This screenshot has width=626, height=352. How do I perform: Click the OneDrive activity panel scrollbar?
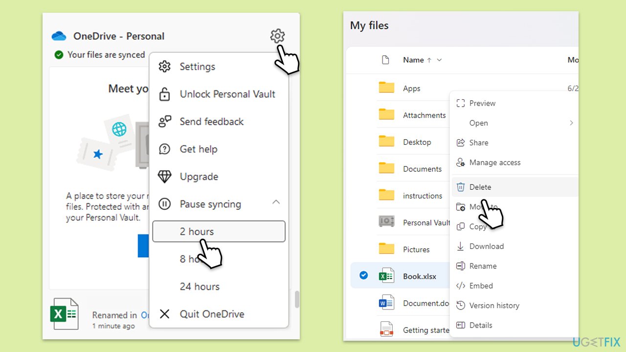296,299
